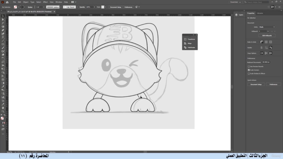Image resolution: width=283 pixels, height=159 pixels.
Task: Open the Effect menu
Action: click(x=45, y=2)
